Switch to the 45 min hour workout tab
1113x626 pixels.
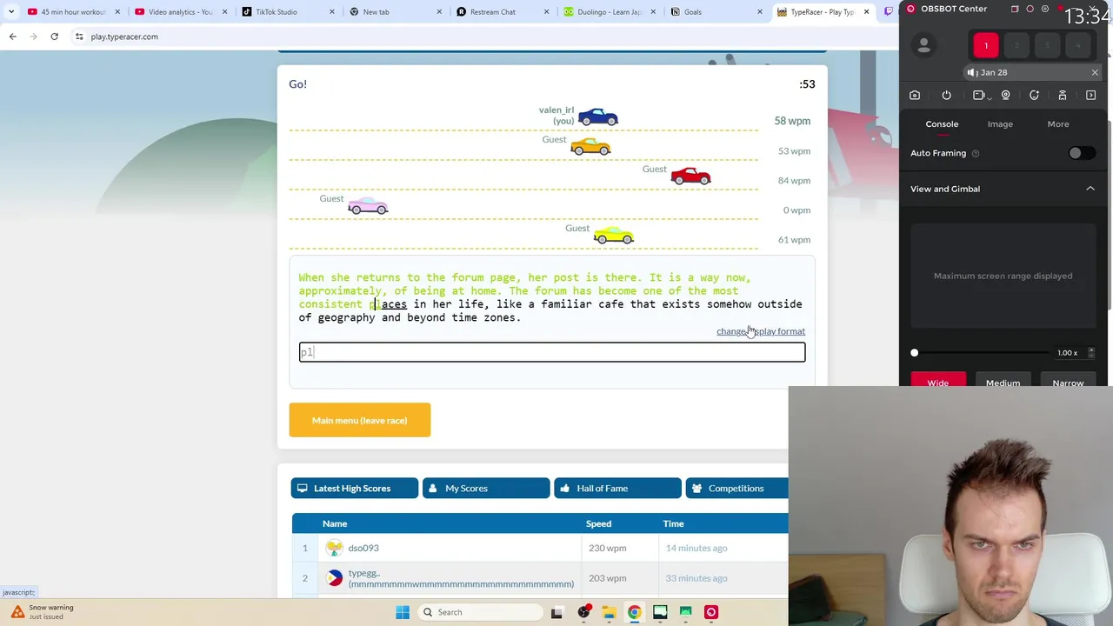coord(74,12)
